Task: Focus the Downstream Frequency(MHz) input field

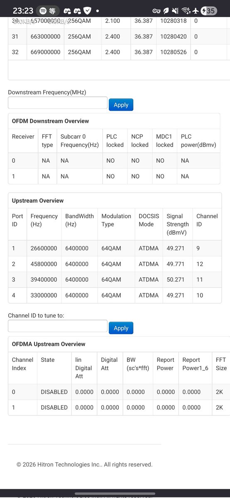Action: 58,103
